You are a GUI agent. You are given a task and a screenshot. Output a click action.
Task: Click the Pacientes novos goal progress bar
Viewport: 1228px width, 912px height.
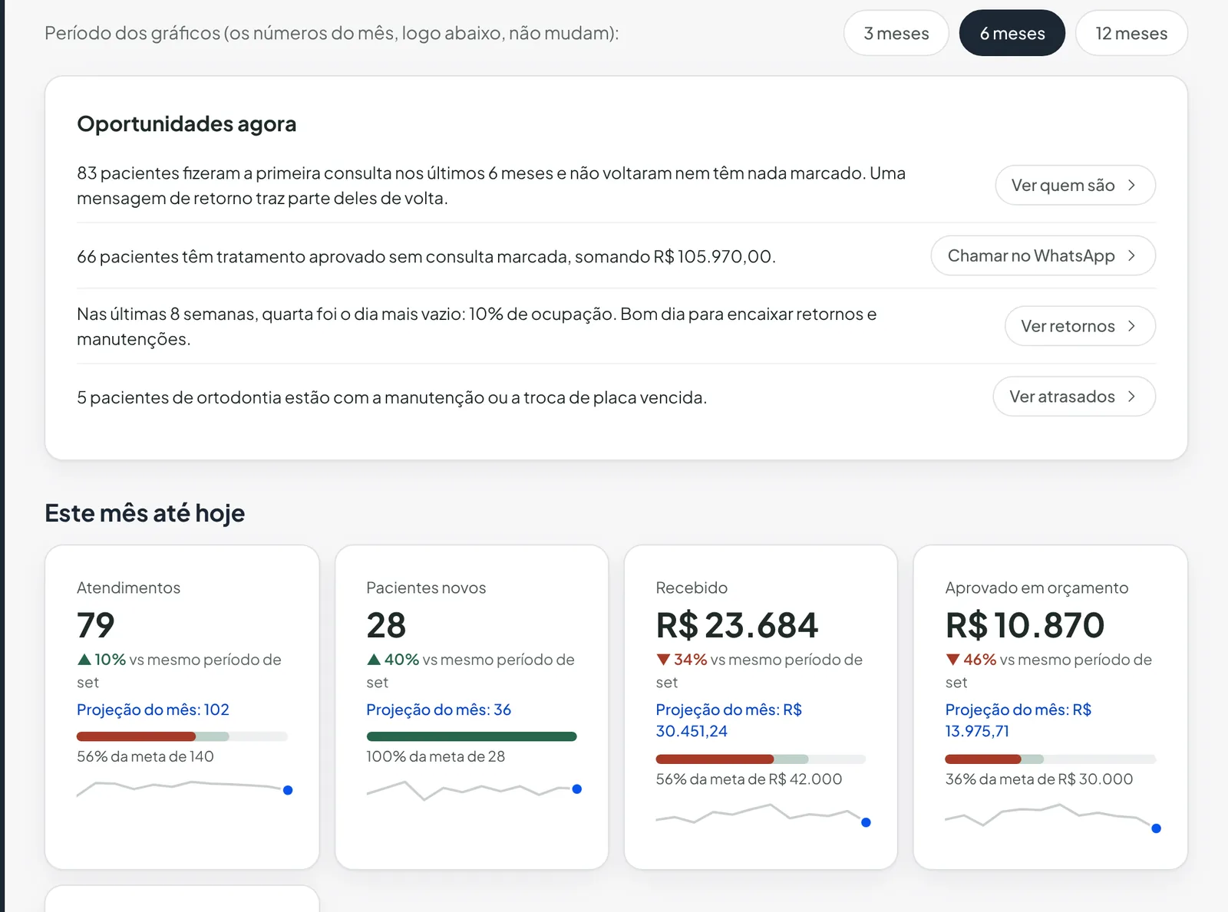[x=471, y=736]
